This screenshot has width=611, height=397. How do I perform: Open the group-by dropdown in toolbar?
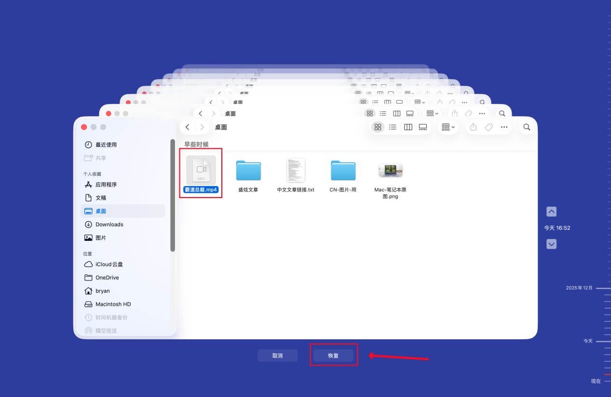(448, 127)
